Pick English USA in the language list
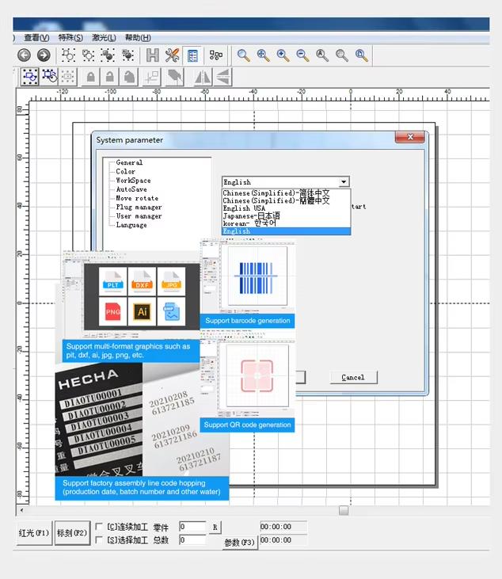The width and height of the screenshot is (502, 579). (x=244, y=208)
